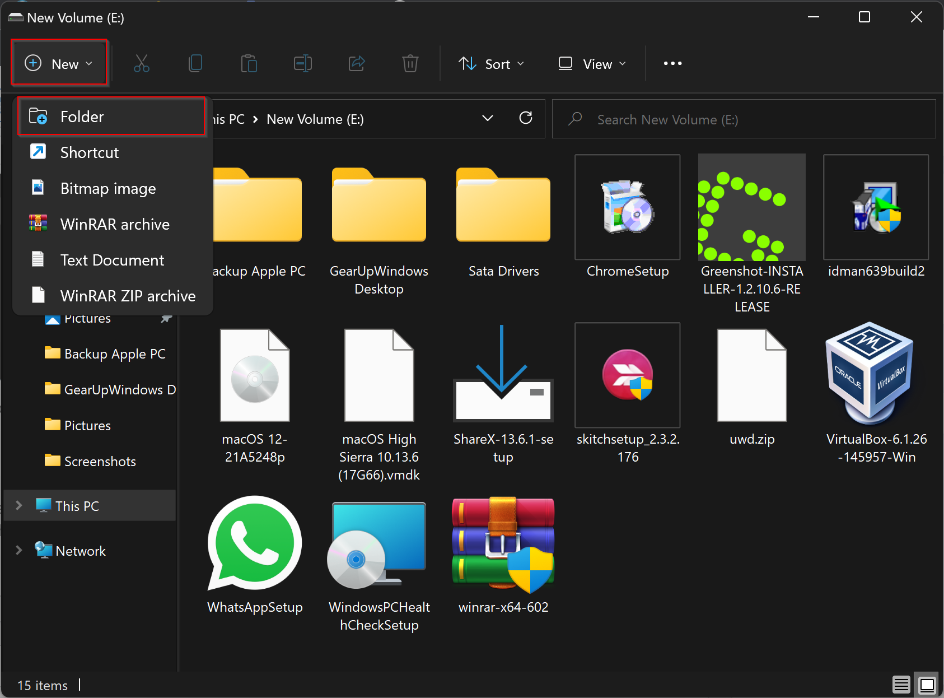Select the ShareX-13.6.1-setup file icon
This screenshot has width=944, height=698.
pos(503,373)
